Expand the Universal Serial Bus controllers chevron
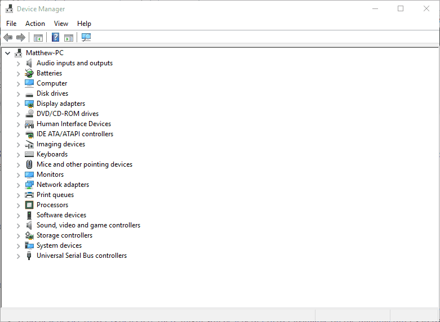This screenshot has height=322, width=440. coord(18,256)
